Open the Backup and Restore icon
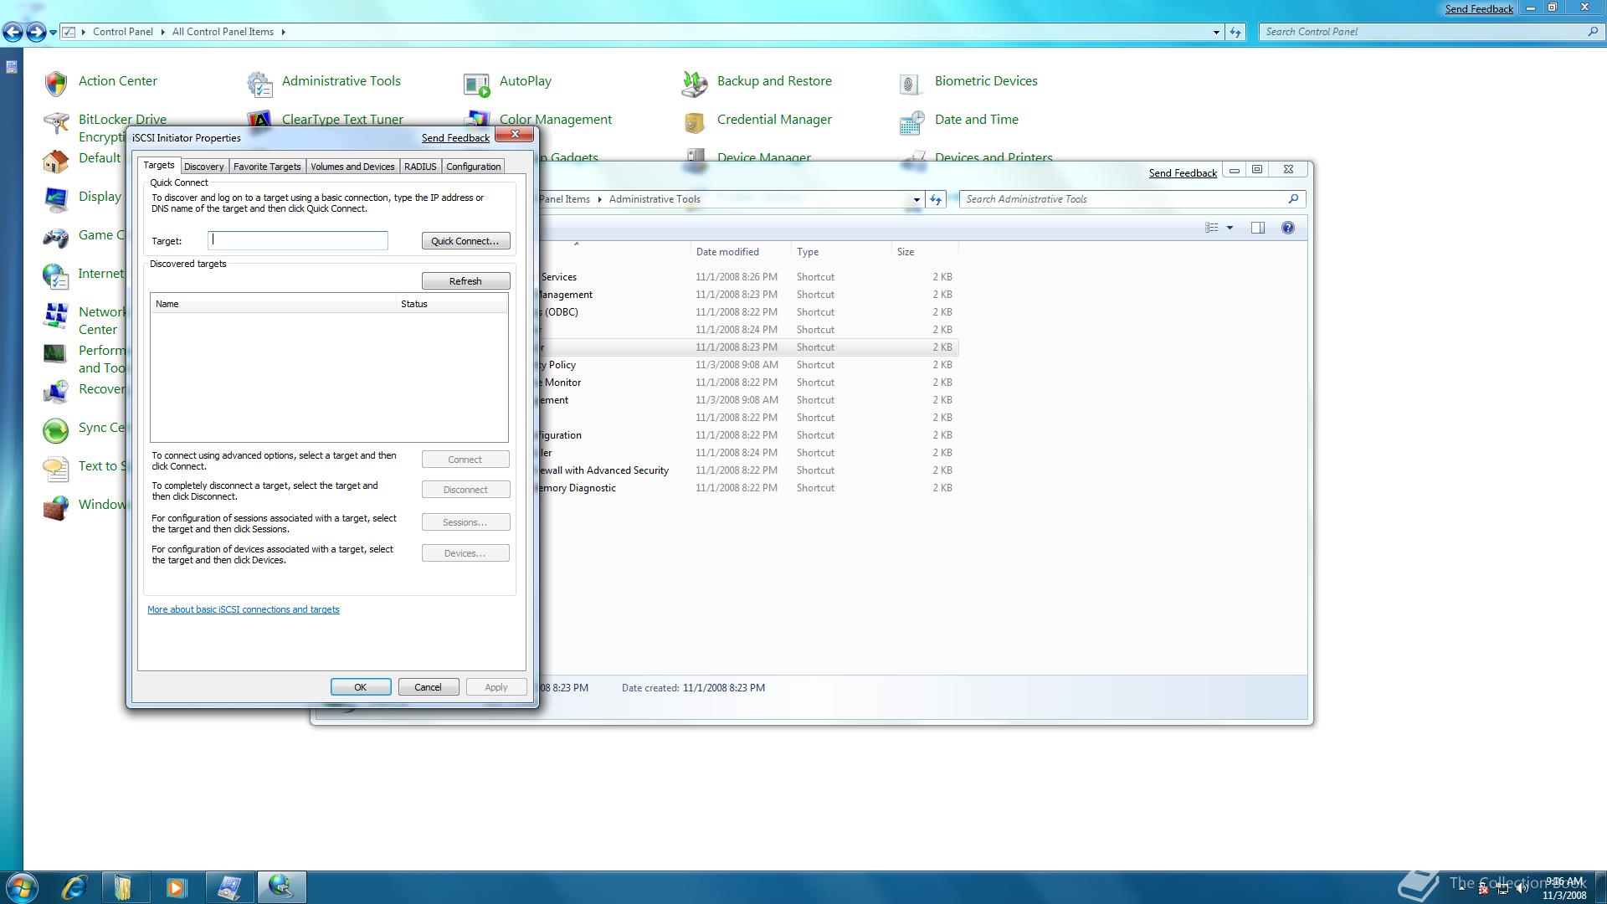This screenshot has height=904, width=1607. [x=695, y=82]
